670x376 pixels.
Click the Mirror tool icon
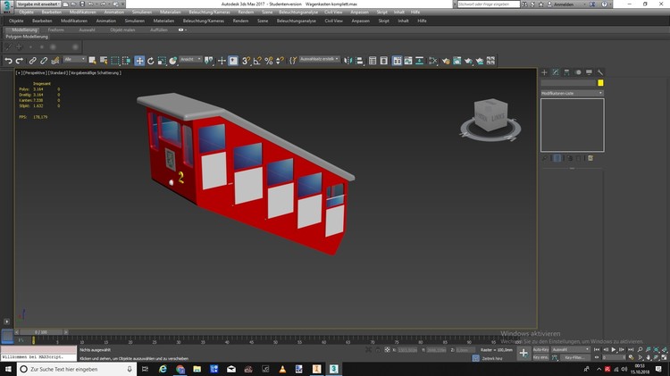(x=348, y=61)
